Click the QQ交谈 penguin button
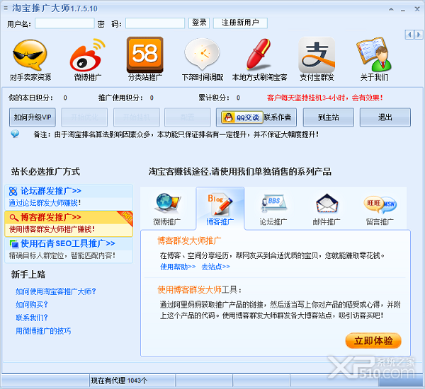 [242, 117]
